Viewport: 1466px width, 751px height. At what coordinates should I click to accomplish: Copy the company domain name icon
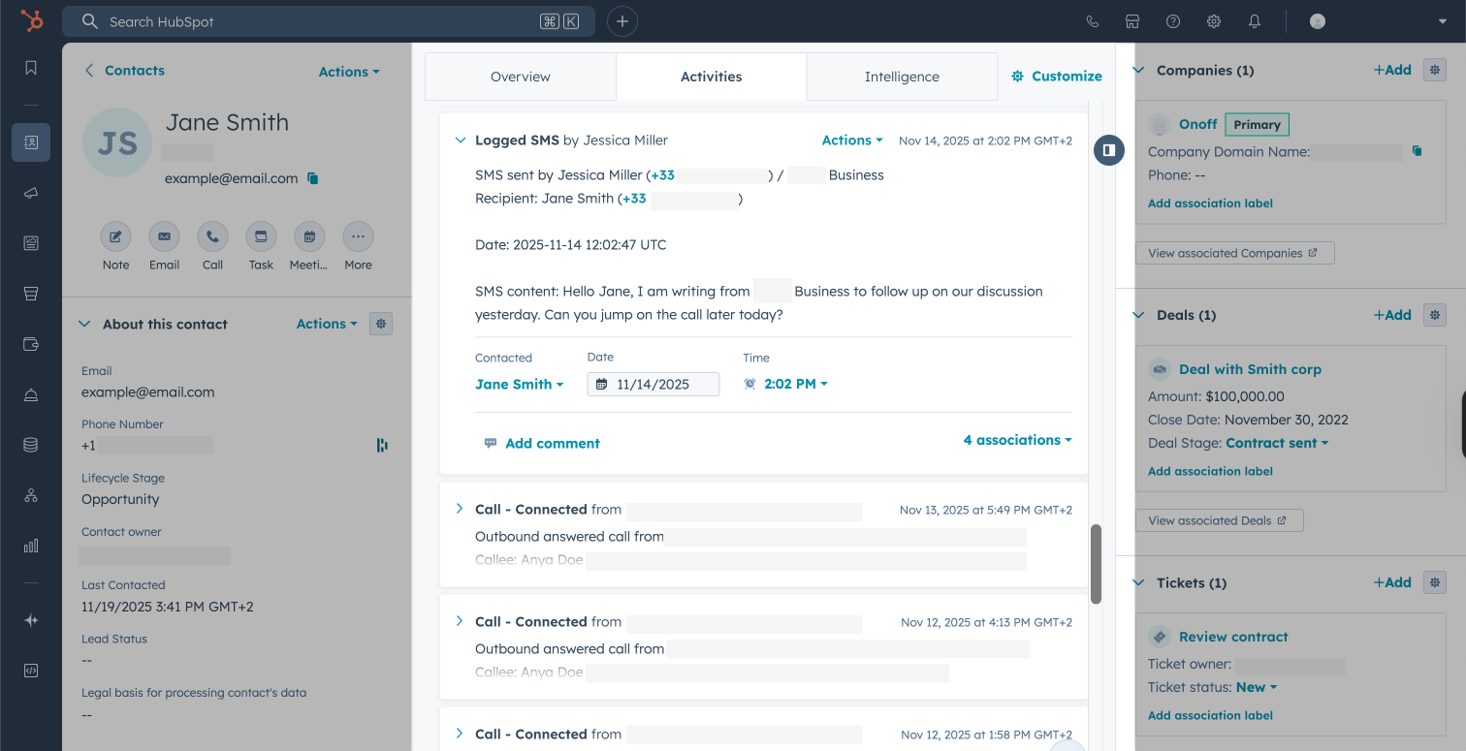pyautogui.click(x=1417, y=151)
